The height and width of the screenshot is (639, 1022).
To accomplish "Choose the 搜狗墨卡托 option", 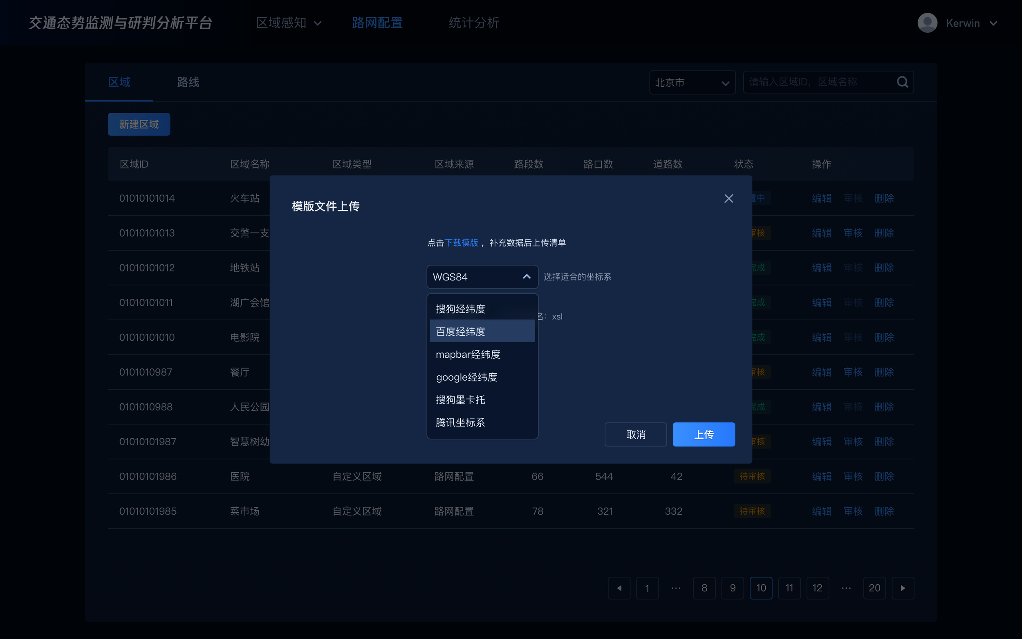I will pos(460,399).
